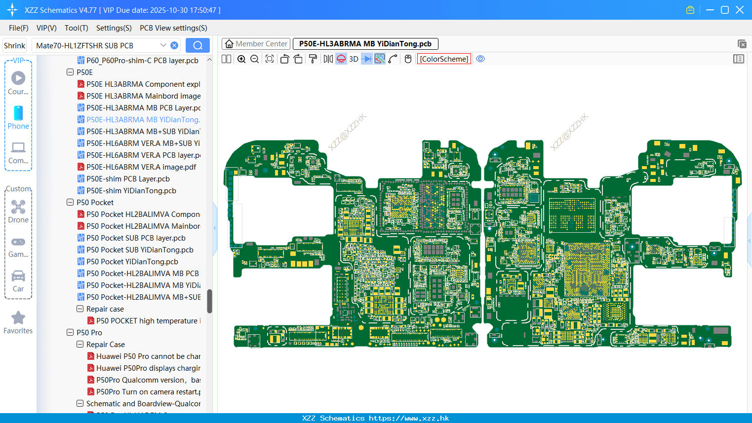The height and width of the screenshot is (423, 752).
Task: Open PCB View settings(S) menu
Action: pyautogui.click(x=173, y=28)
